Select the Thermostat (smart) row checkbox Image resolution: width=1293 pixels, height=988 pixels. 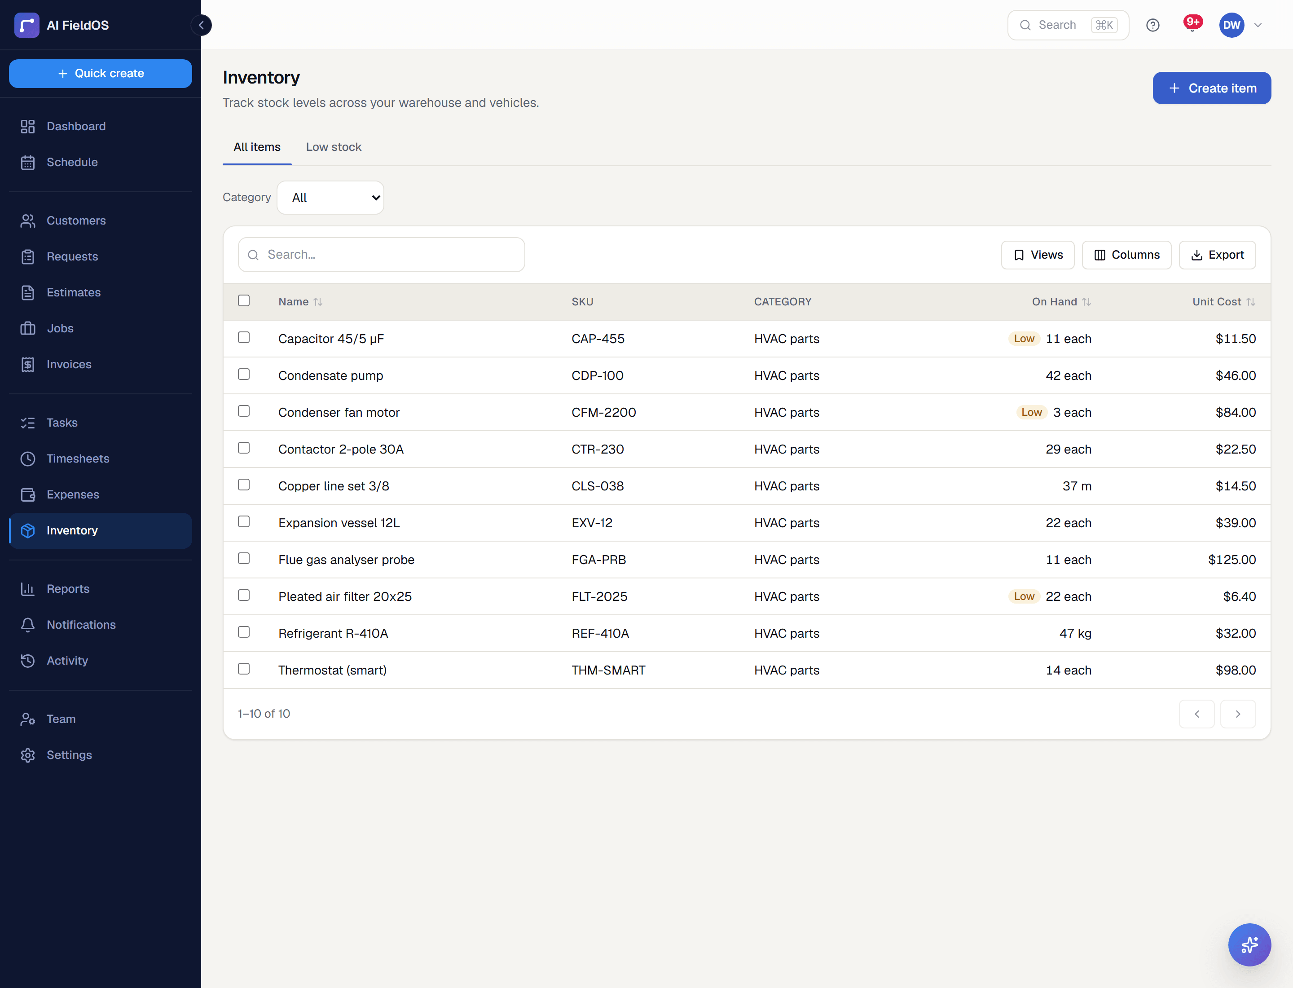click(x=244, y=669)
